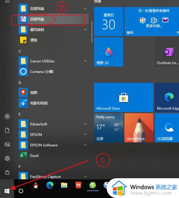Open Settings gear in Start sidebar
Screen dimensions: 179x198
point(7,158)
